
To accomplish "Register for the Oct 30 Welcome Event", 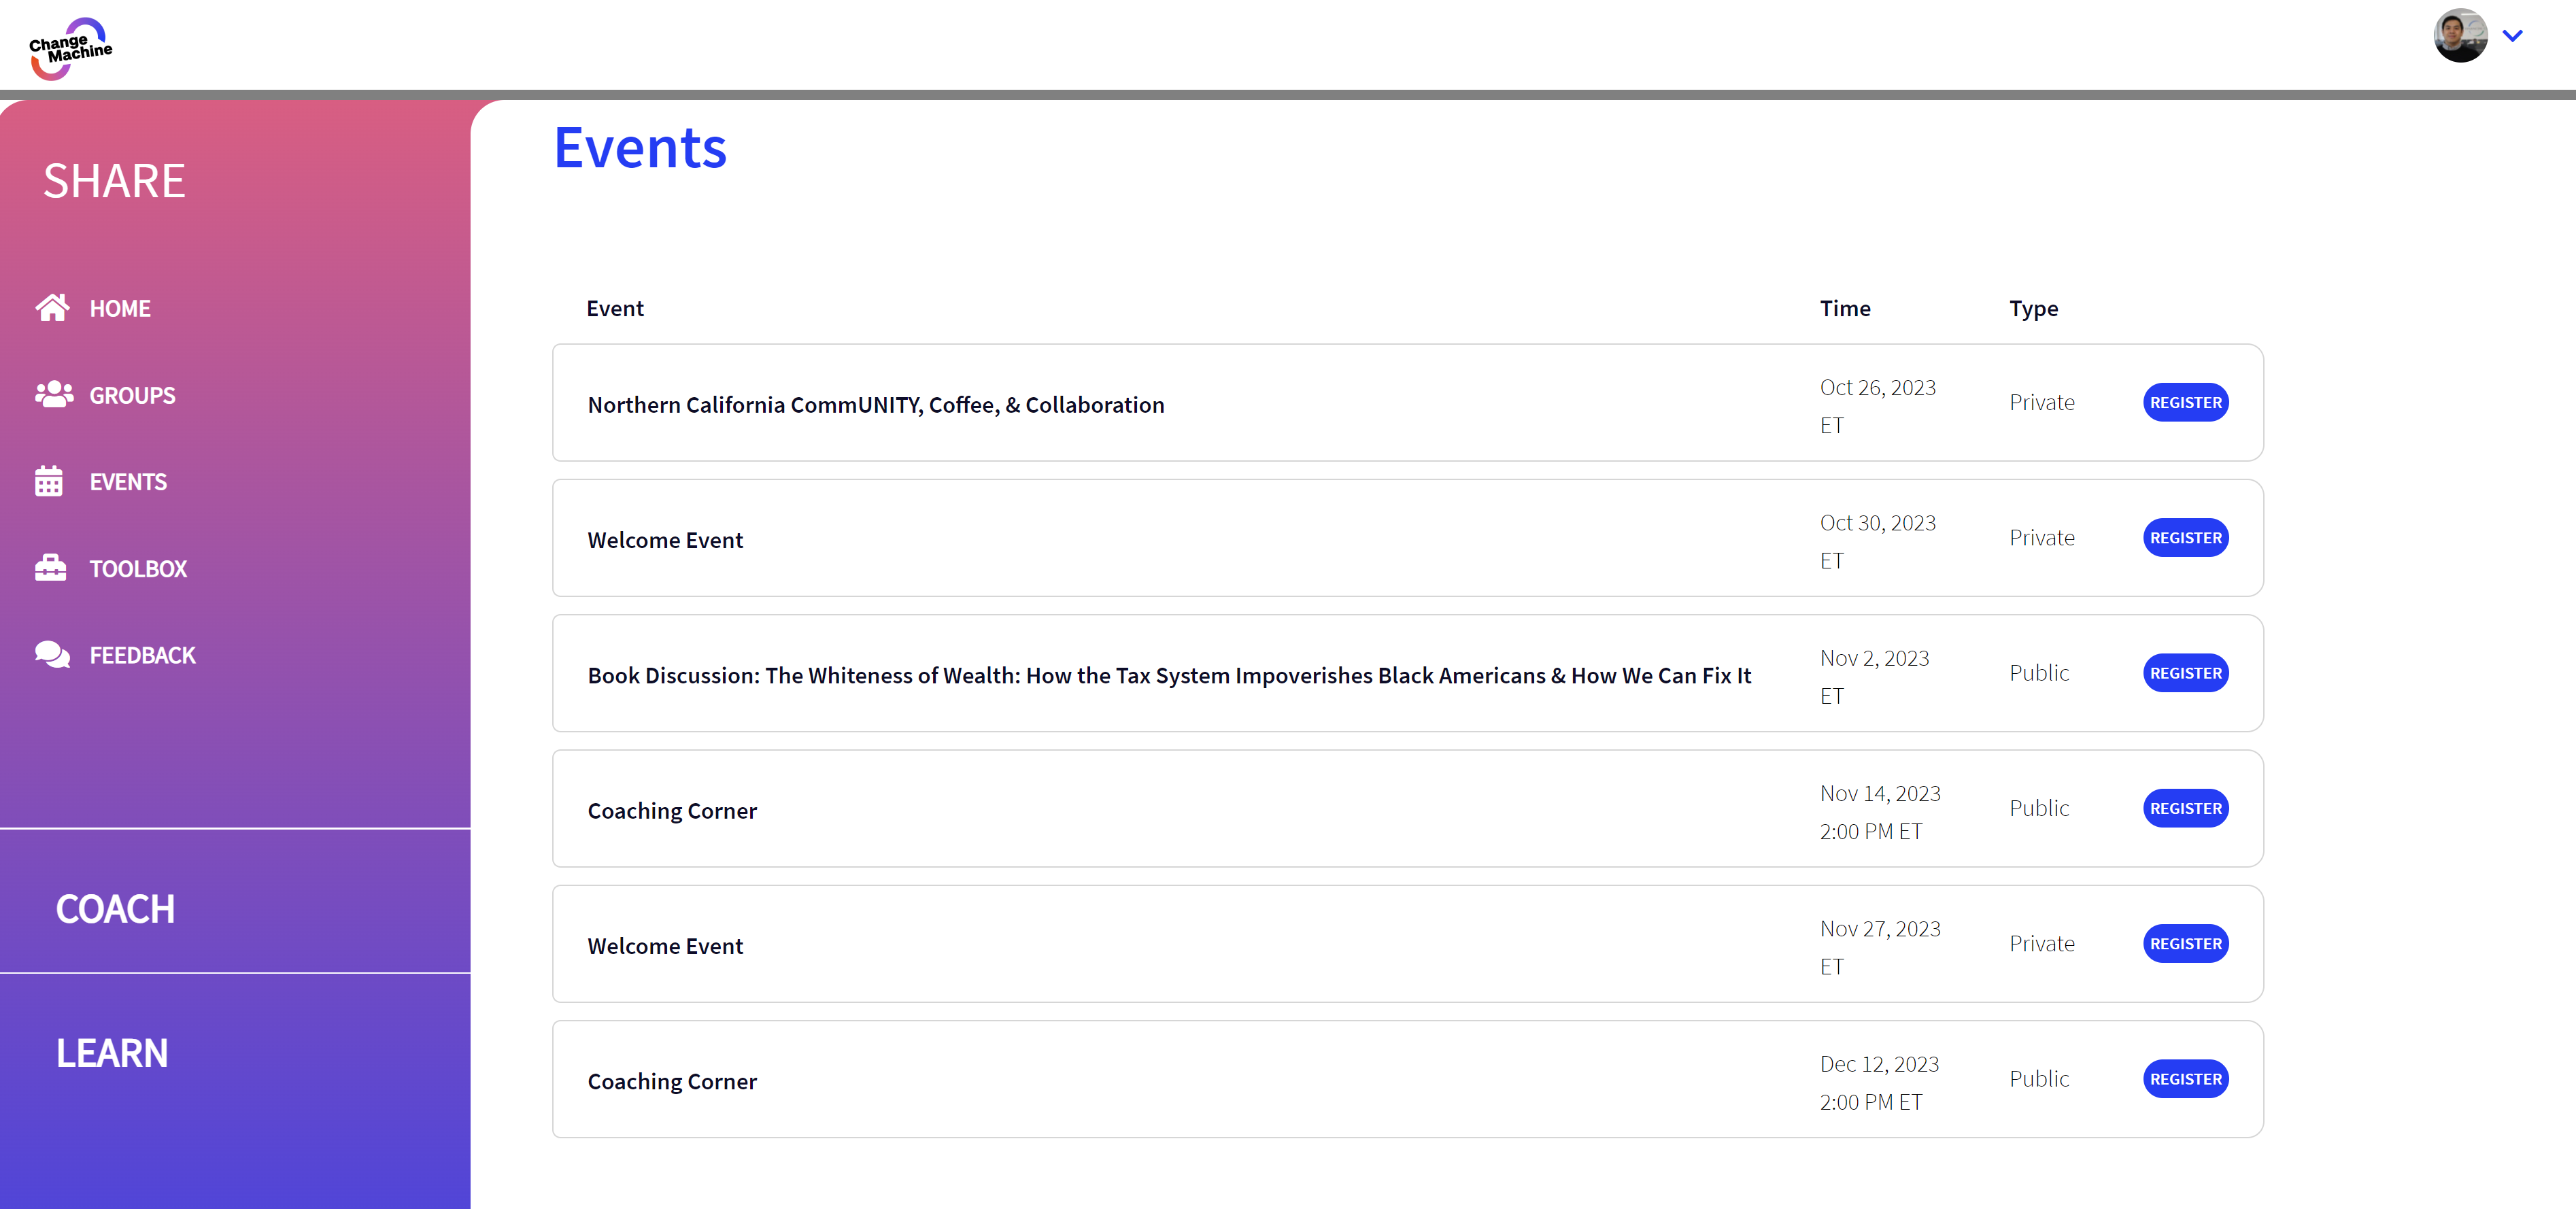I will [2185, 538].
